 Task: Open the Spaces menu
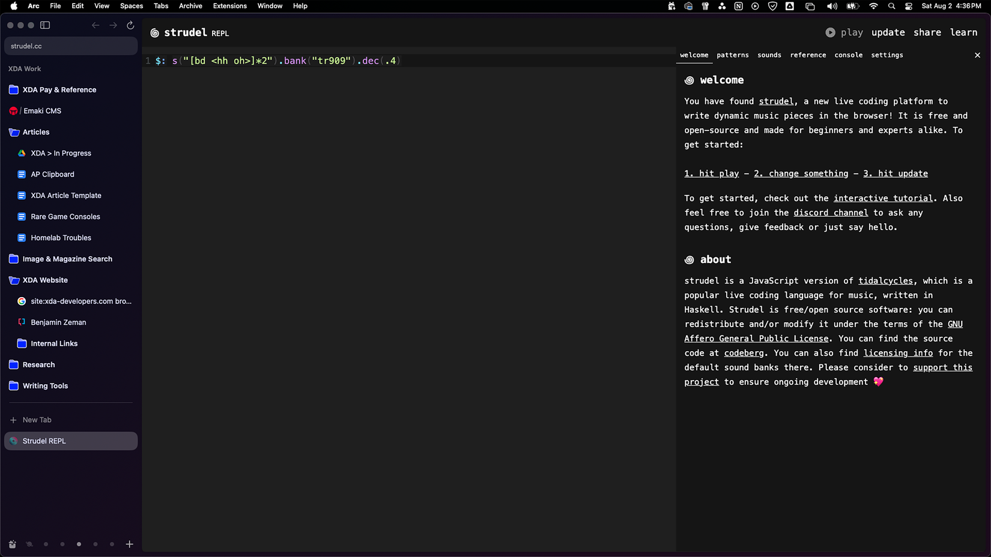(x=132, y=6)
